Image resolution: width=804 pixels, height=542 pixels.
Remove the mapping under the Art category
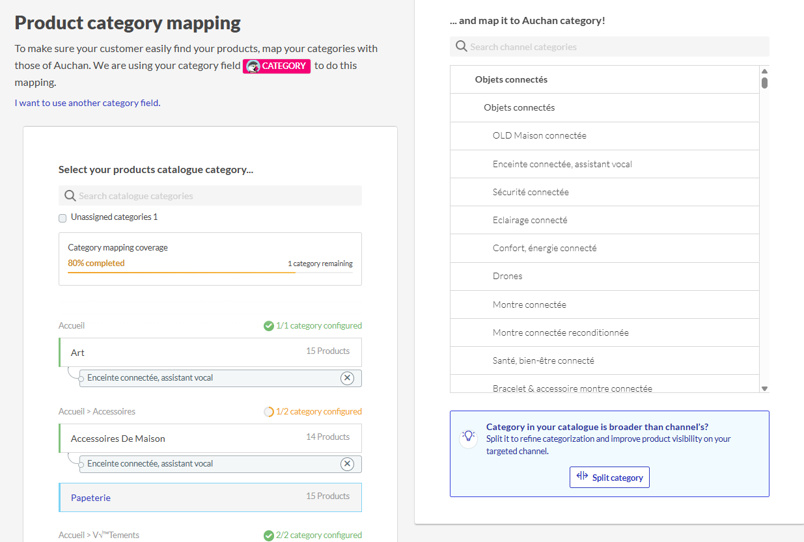click(x=347, y=378)
